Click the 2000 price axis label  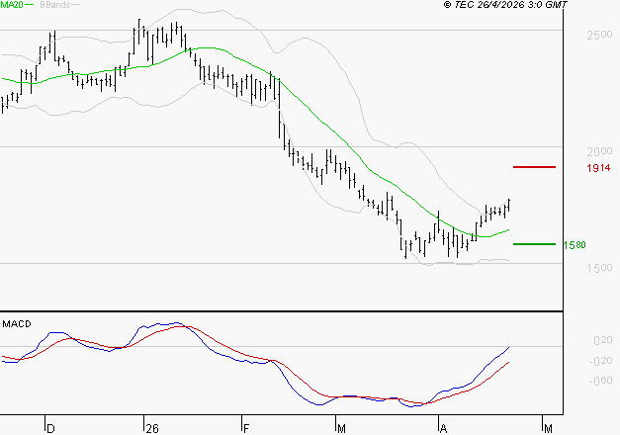click(599, 151)
